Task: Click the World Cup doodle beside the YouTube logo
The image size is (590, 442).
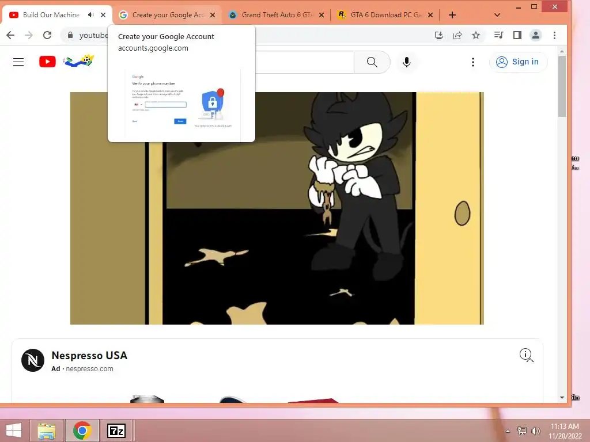Action: (x=78, y=61)
